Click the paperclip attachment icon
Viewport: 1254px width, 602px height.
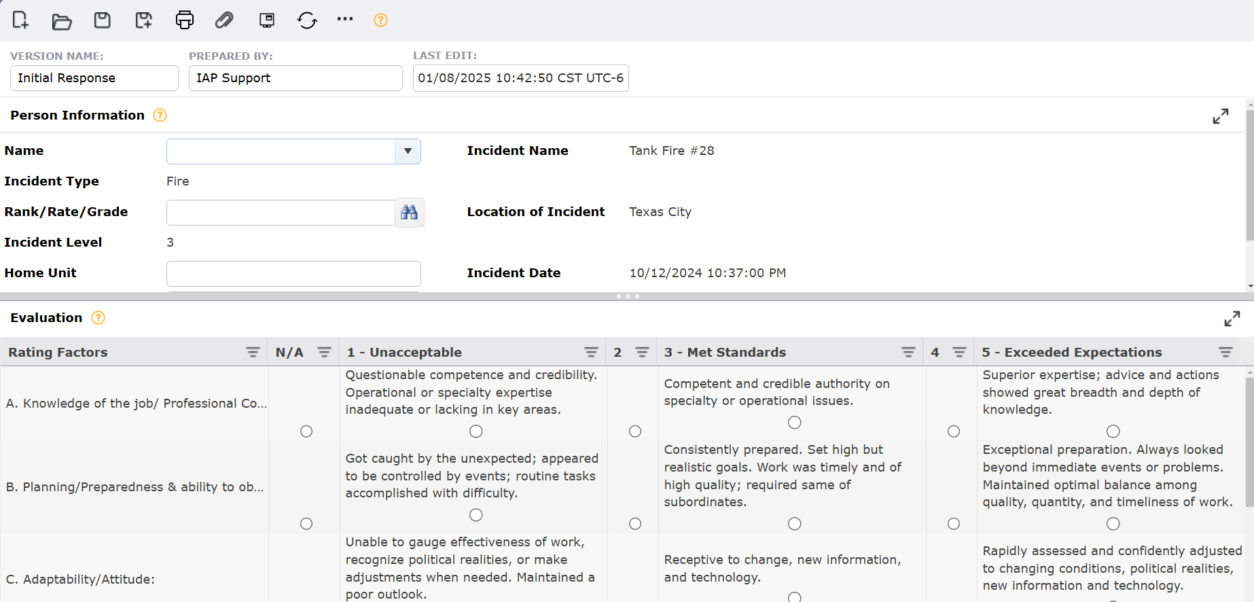224,20
